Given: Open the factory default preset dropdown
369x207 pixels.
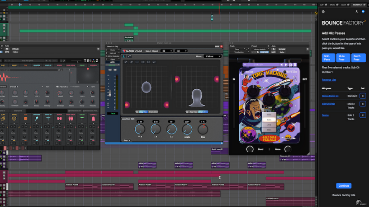Looking at the screenshot, I should (260, 49).
